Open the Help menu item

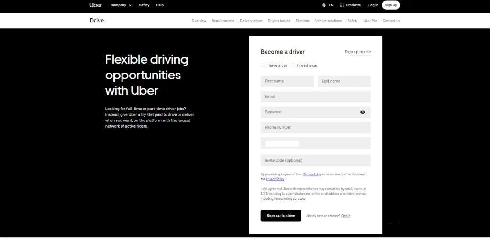pyautogui.click(x=160, y=5)
